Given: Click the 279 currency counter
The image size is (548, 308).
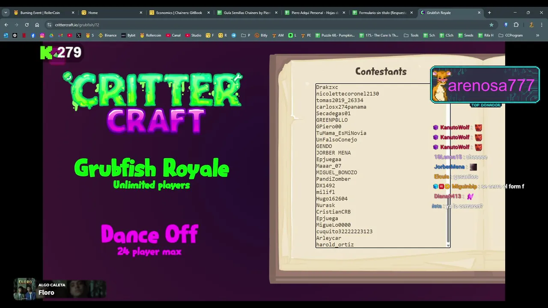Looking at the screenshot, I should pyautogui.click(x=61, y=53).
